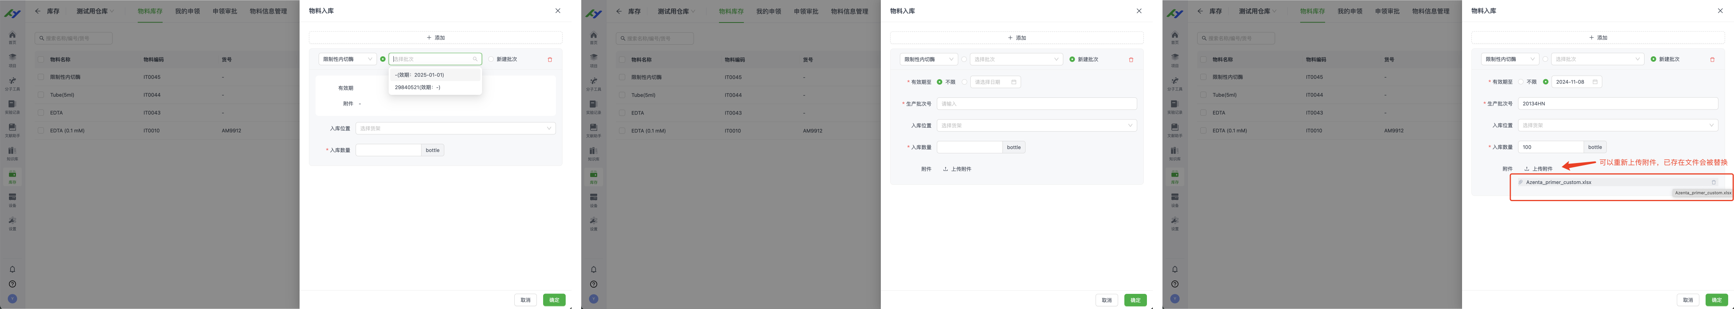Screen dimensions: 1734x309
Task: Click notification bell in the open-batch-list screenshot
Action: click(12, 269)
